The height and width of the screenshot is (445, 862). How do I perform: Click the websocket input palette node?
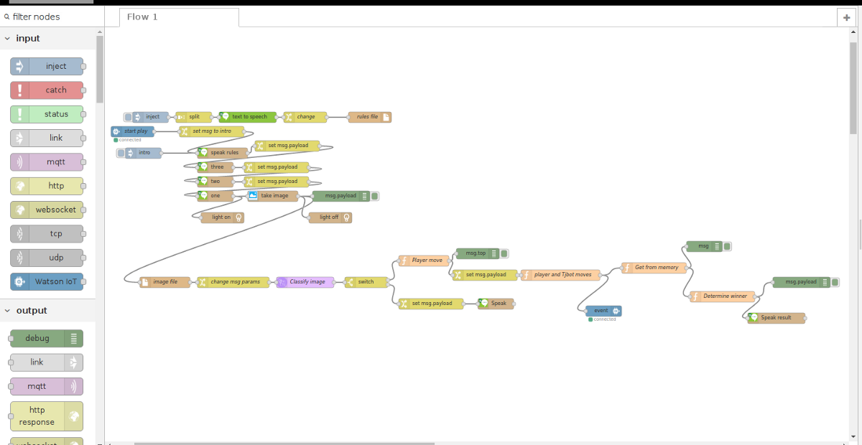(47, 210)
